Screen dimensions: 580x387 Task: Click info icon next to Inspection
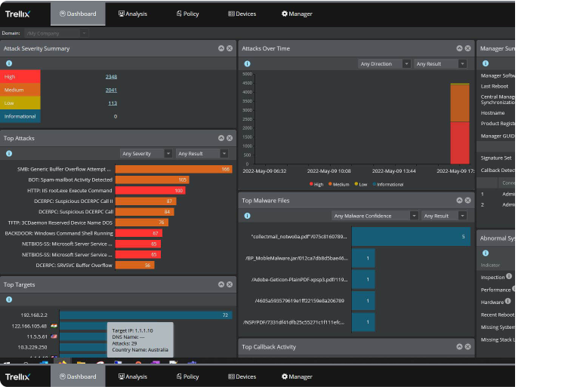(509, 276)
